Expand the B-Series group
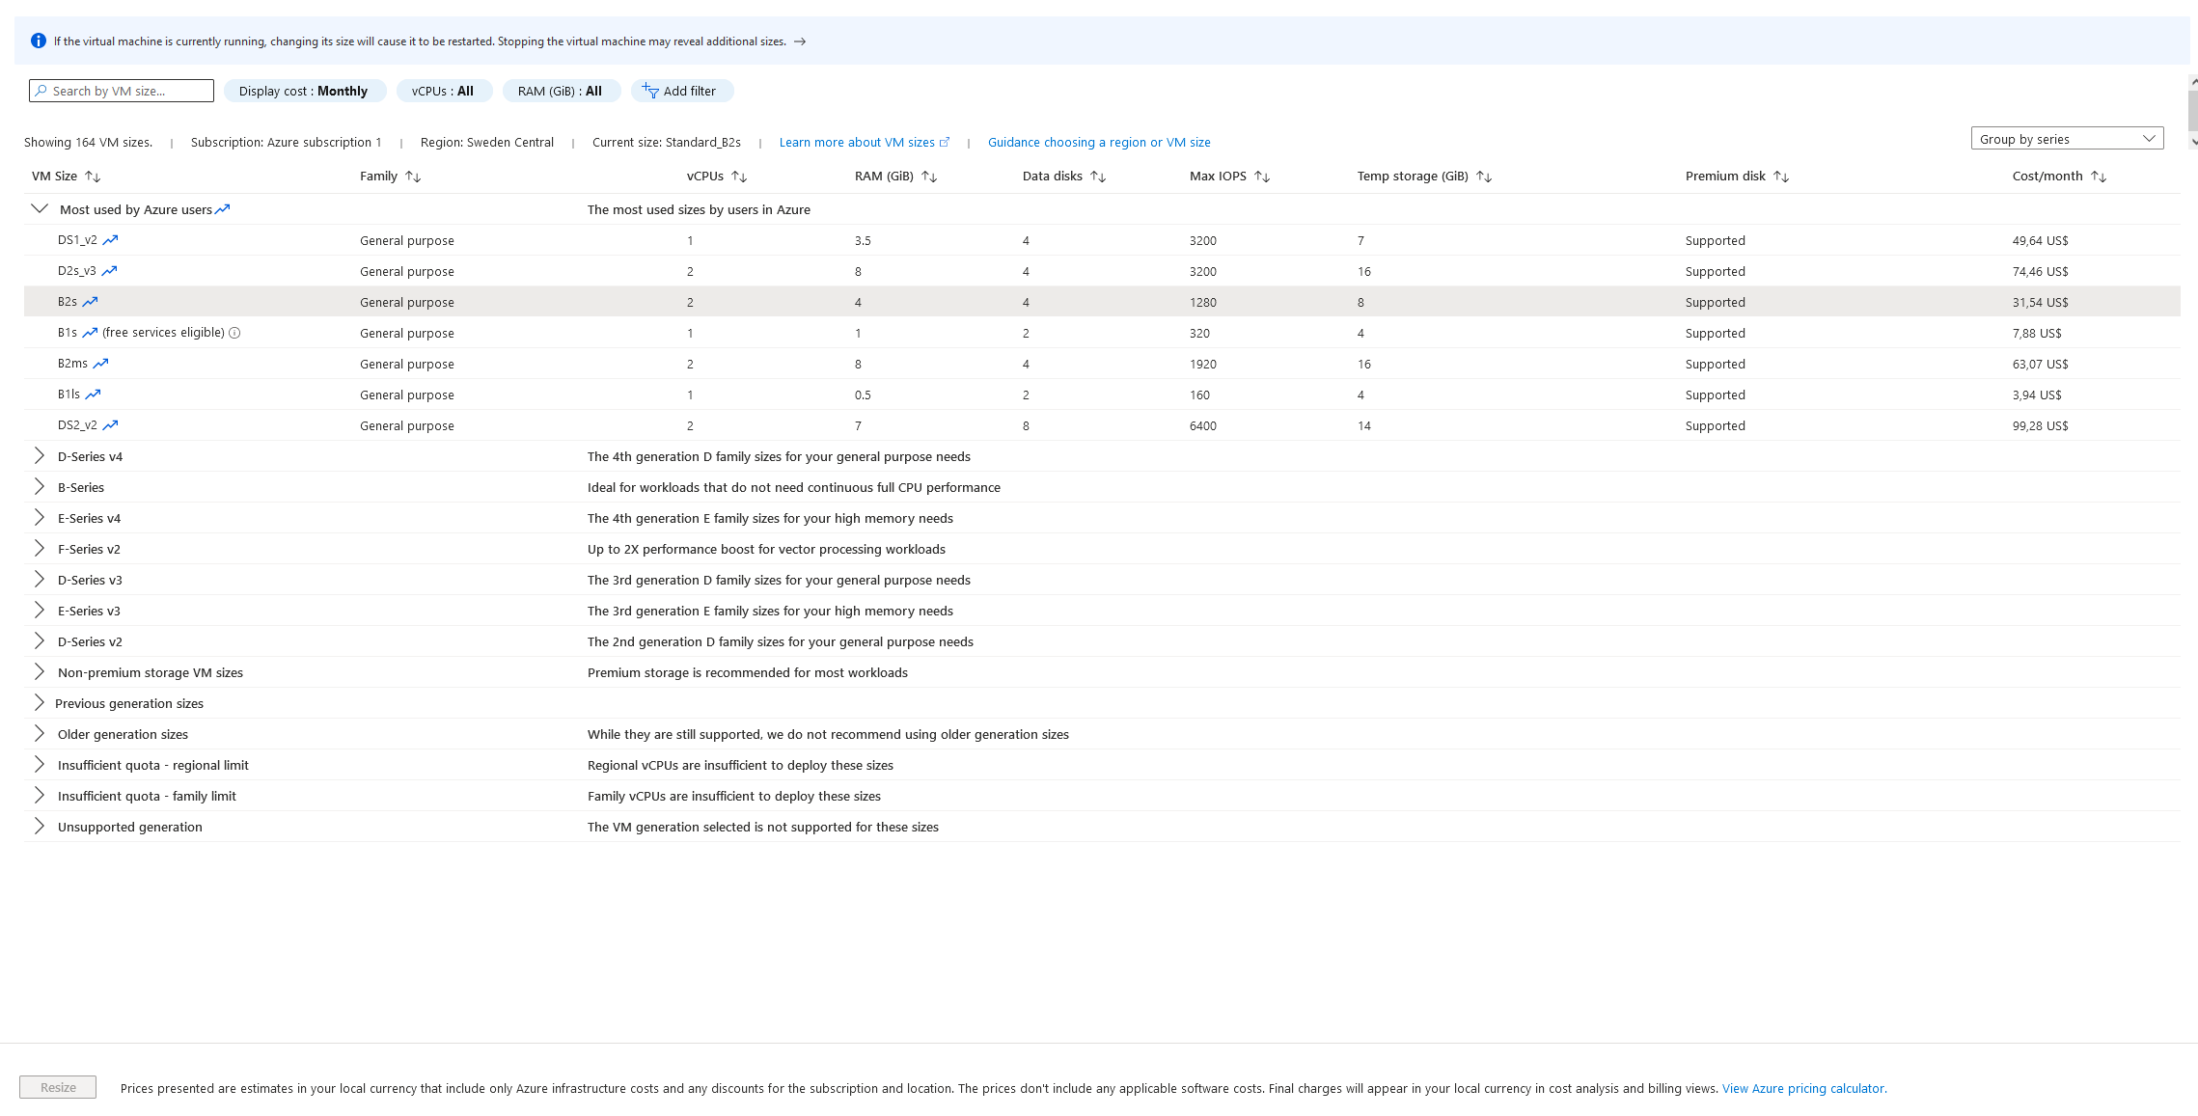Screen dimensions: 2198x1116 click(x=40, y=487)
